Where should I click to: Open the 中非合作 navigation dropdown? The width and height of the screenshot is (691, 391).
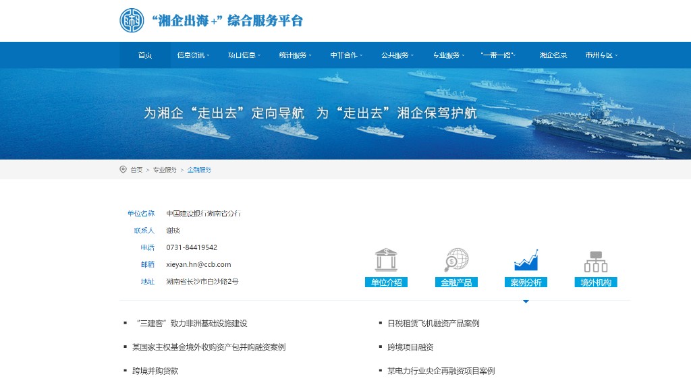tap(346, 55)
